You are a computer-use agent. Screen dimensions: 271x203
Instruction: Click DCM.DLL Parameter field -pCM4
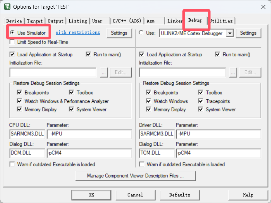point(89,153)
